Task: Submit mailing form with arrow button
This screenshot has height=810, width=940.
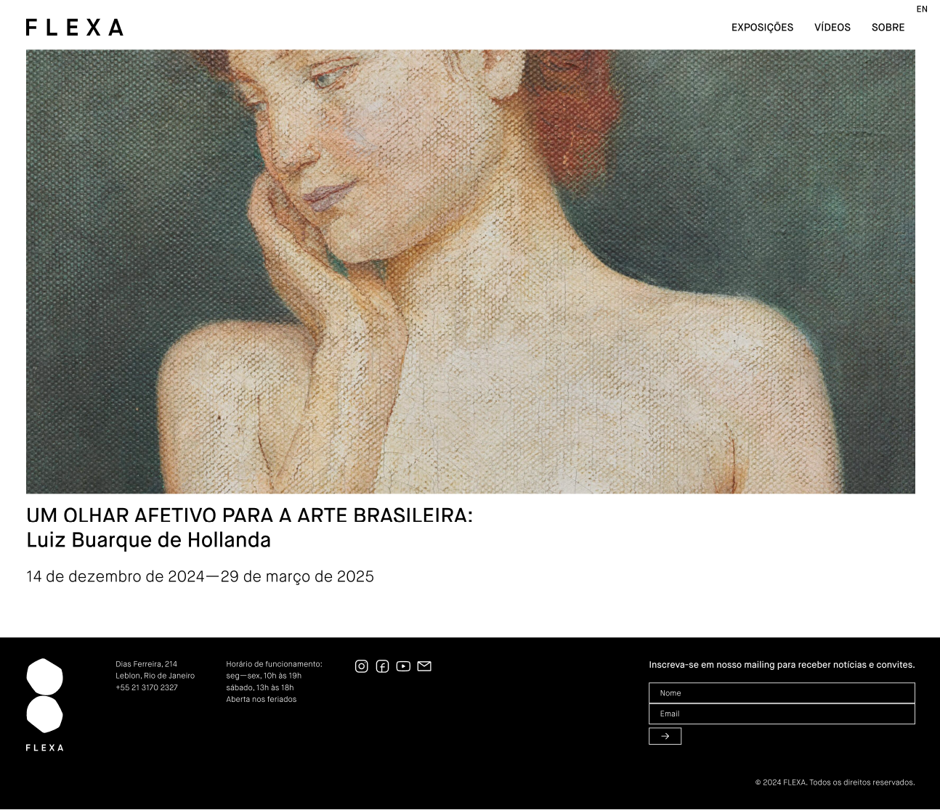Action: 665,736
